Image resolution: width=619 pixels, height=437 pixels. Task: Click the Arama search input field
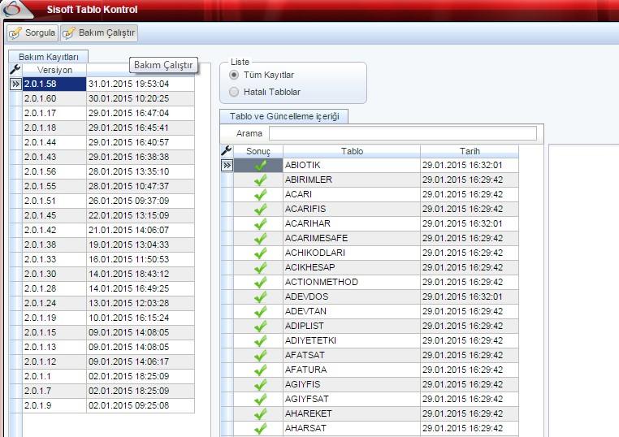(x=402, y=133)
